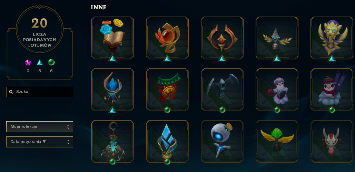Click the pink mythic gem icon

pyautogui.click(x=28, y=62)
